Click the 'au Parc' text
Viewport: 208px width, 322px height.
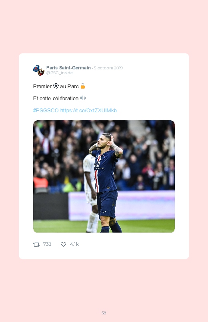[x=69, y=86]
